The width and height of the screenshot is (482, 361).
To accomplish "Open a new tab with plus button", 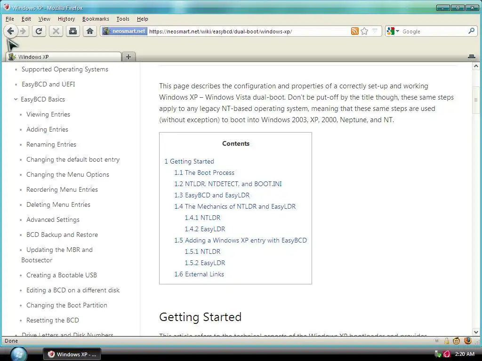I will click(129, 57).
